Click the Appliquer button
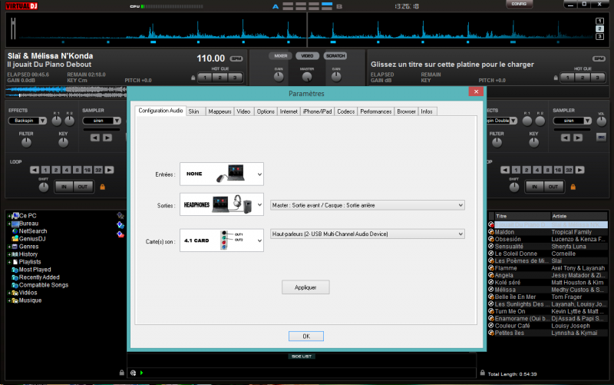This screenshot has width=614, height=385. click(x=305, y=287)
